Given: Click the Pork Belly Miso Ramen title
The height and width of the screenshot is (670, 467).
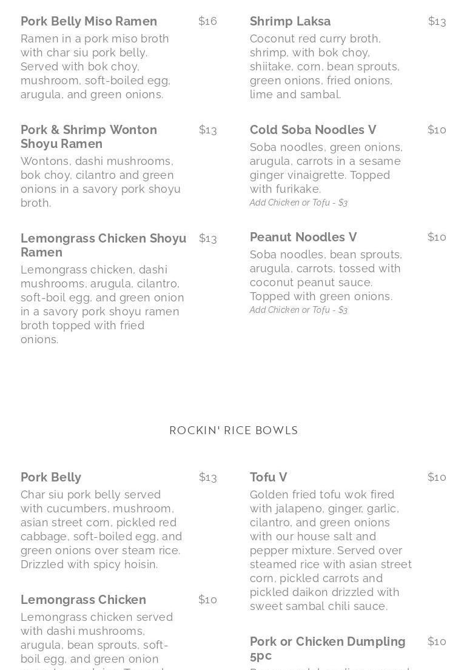Looking at the screenshot, I should [89, 22].
